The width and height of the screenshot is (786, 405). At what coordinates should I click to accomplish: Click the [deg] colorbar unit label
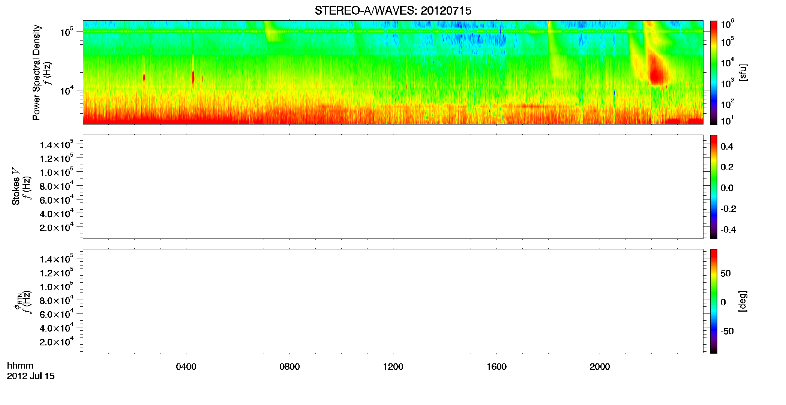[x=743, y=301]
